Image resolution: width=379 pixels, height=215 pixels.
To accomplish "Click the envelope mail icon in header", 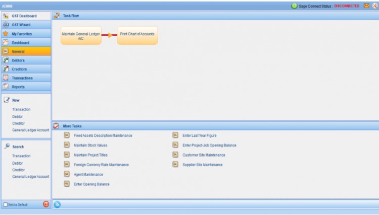I will click(x=366, y=6).
